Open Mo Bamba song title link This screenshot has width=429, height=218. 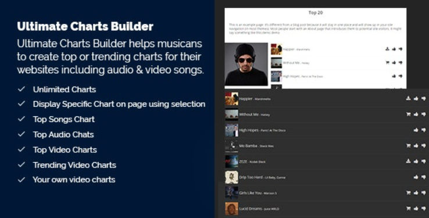click(248, 146)
